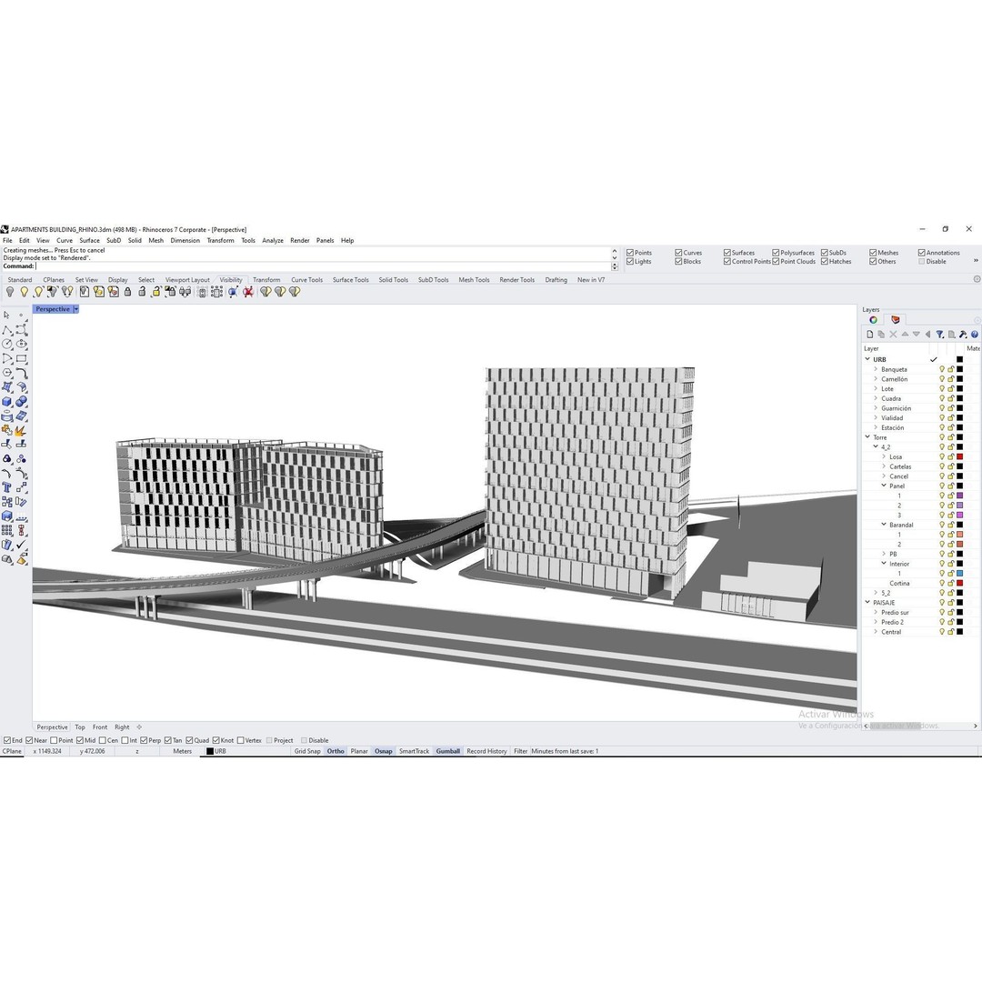Viewport: 982px width, 982px height.
Task: Expand the Banqueta layer
Action: click(x=876, y=369)
